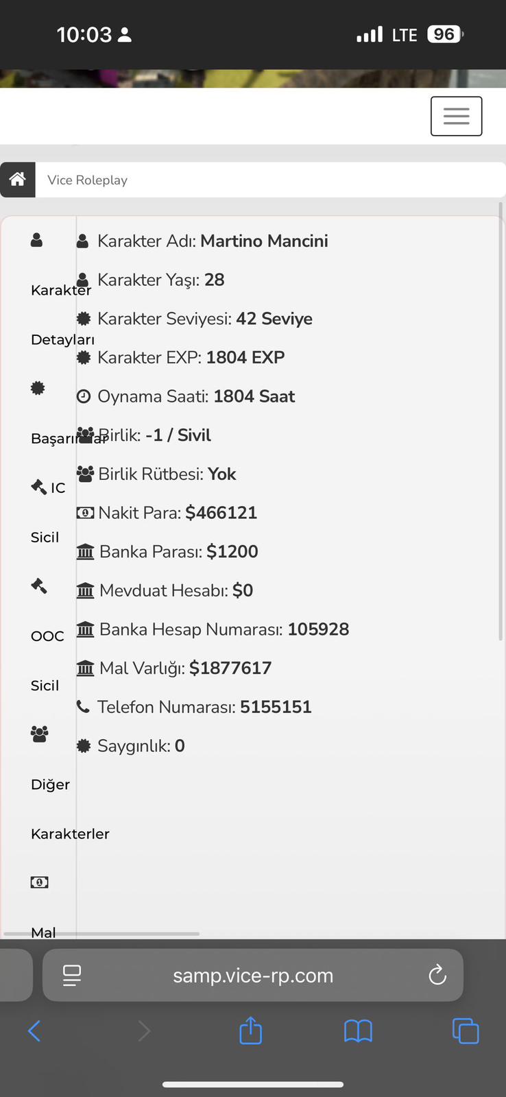The height and width of the screenshot is (1097, 506).
Task: Tap the samp.vice-rp.com address bar
Action: [253, 975]
